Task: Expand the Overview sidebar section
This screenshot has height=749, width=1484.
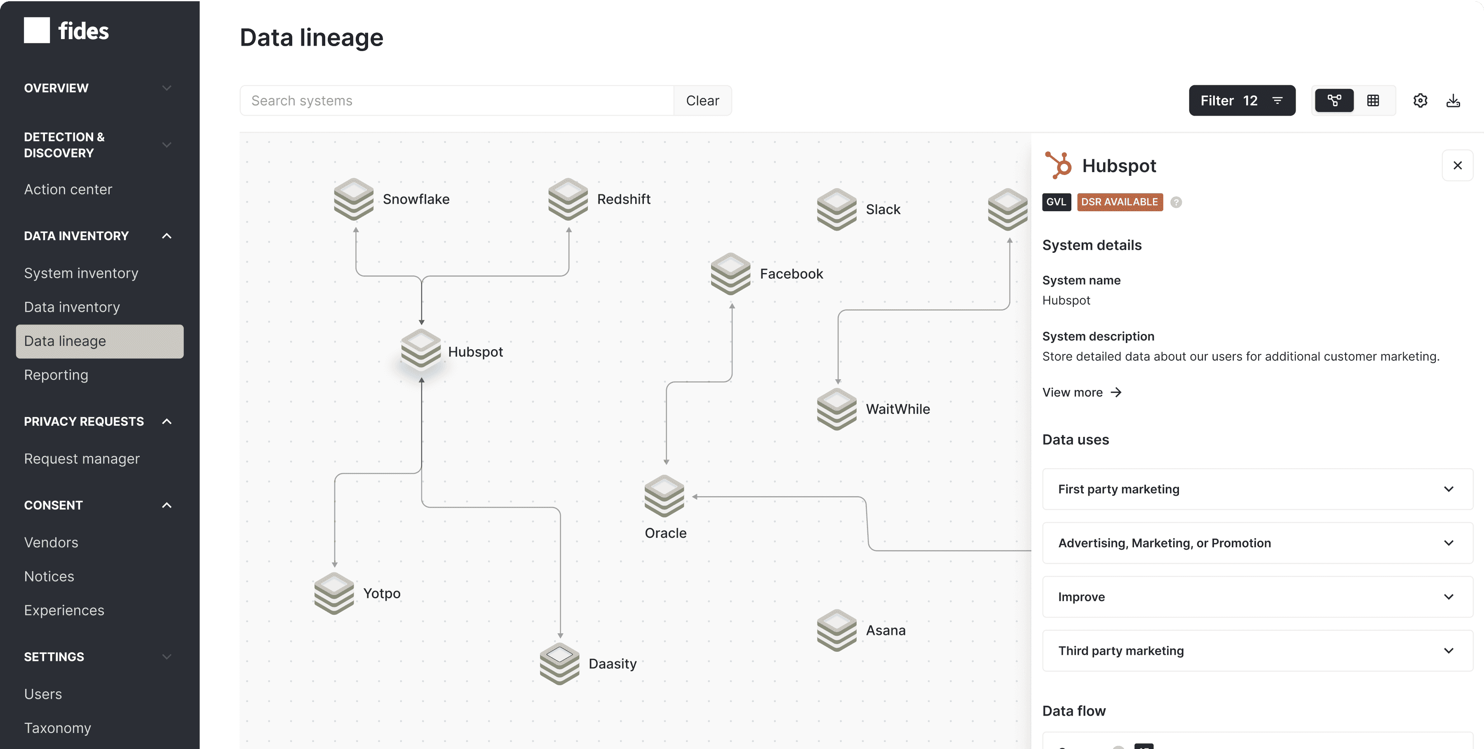Action: click(167, 88)
